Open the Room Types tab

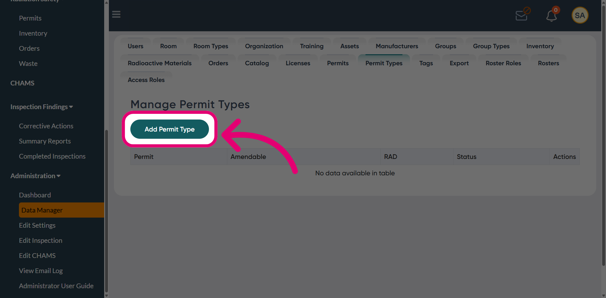coord(211,46)
